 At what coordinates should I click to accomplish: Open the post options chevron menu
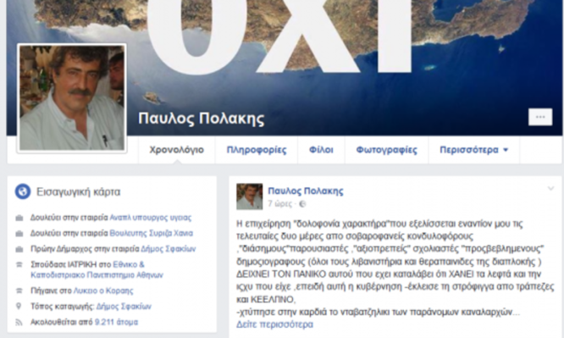coord(550,189)
